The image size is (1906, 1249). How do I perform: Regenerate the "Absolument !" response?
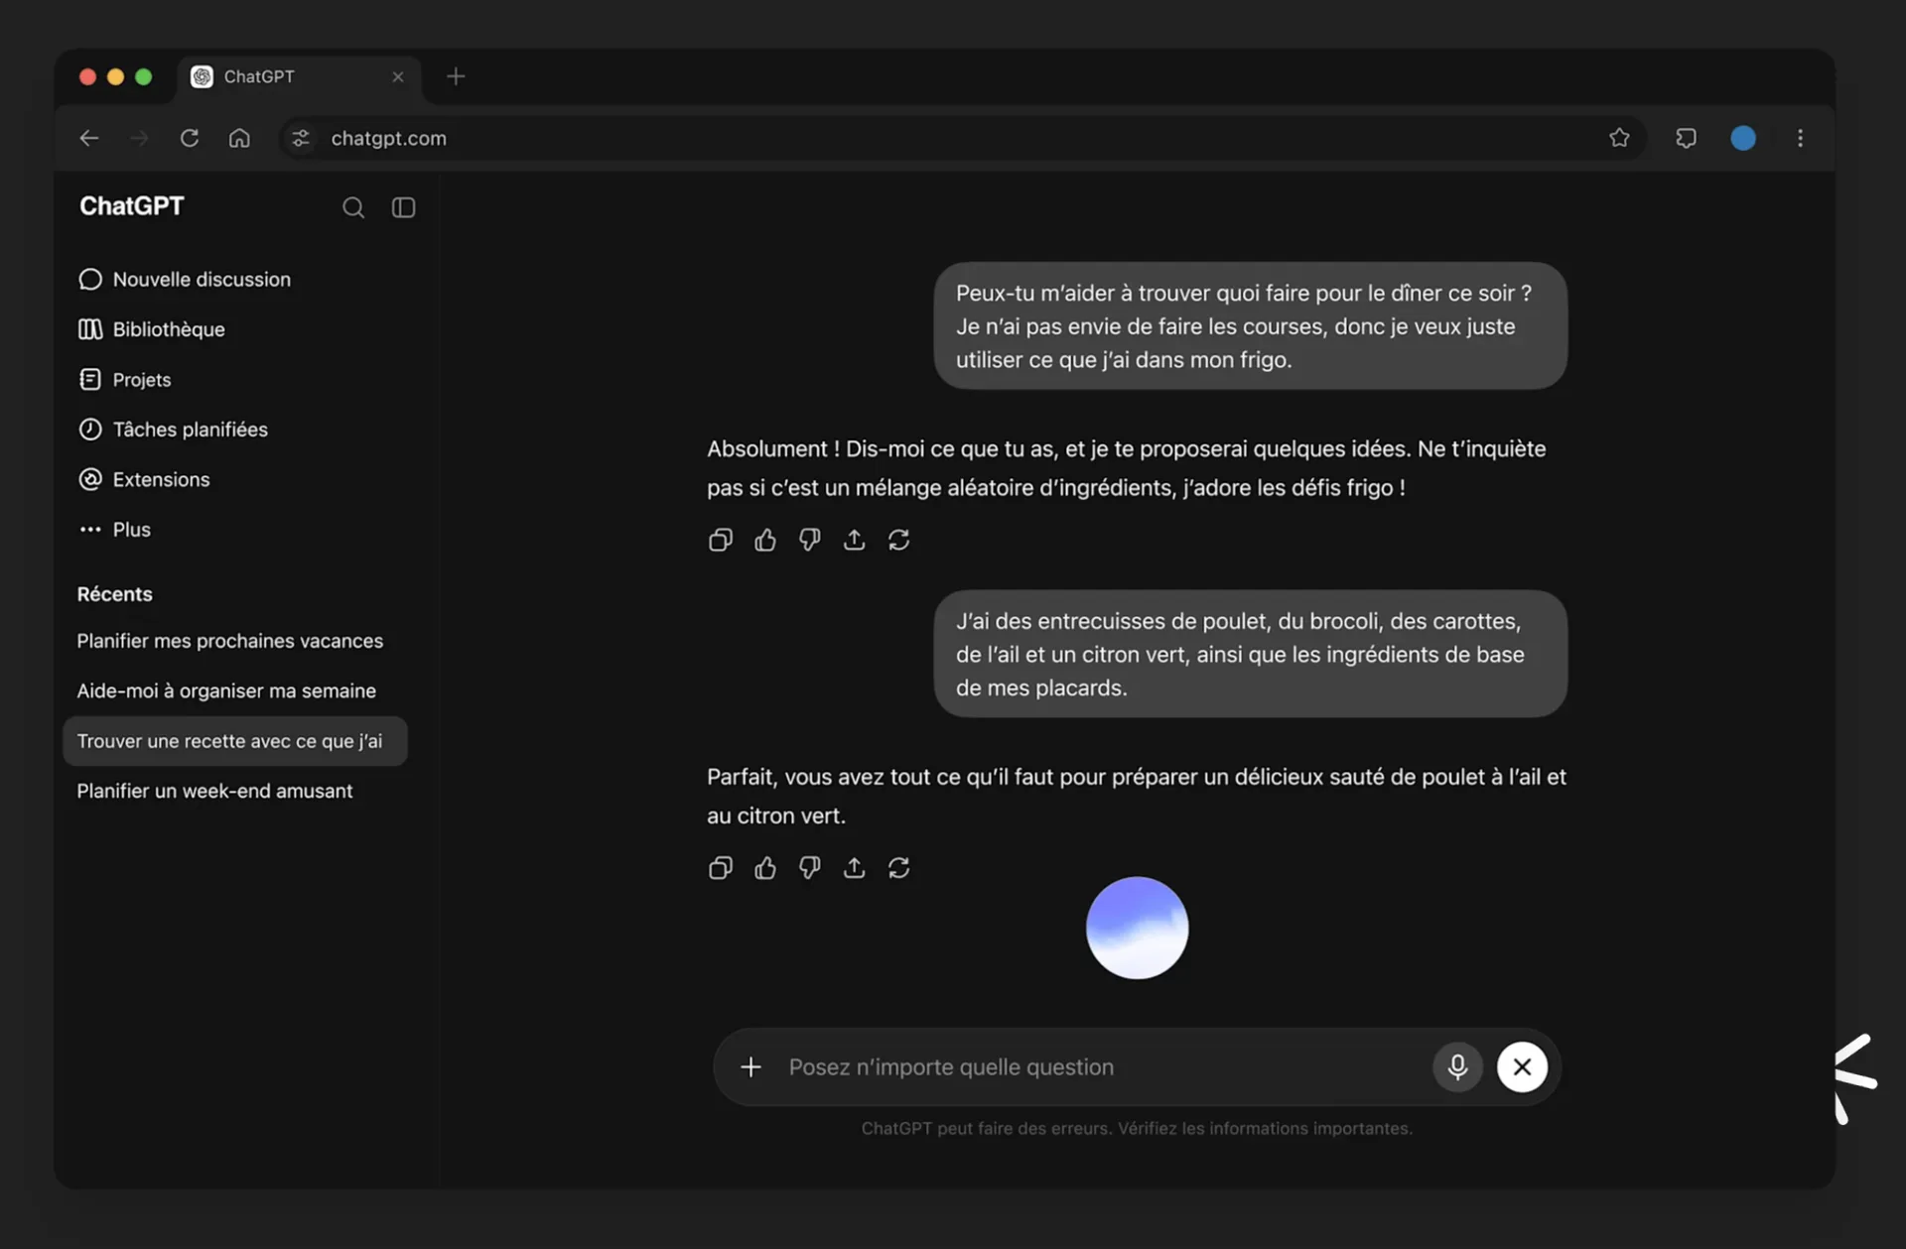pyautogui.click(x=899, y=540)
